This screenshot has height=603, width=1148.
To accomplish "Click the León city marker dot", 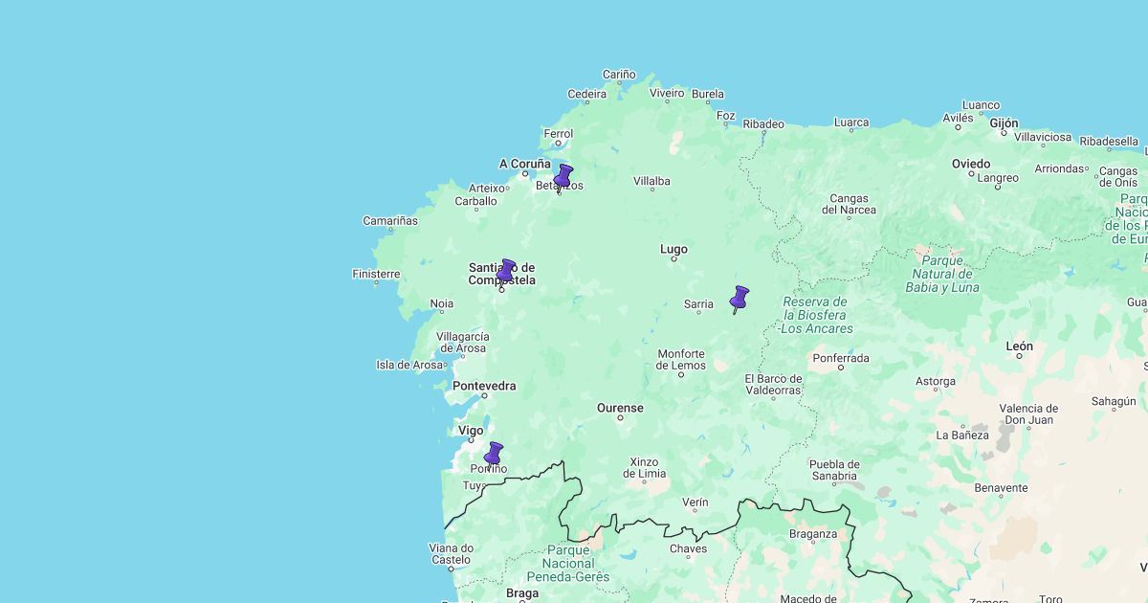I will pos(1019,356).
